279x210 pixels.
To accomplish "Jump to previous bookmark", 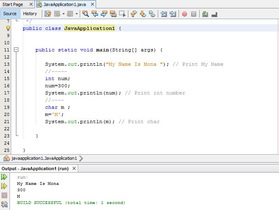I will click(x=134, y=14).
